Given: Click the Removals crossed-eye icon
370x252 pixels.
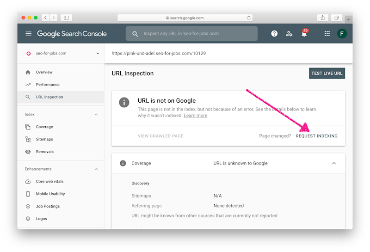Looking at the screenshot, I should (x=28, y=152).
